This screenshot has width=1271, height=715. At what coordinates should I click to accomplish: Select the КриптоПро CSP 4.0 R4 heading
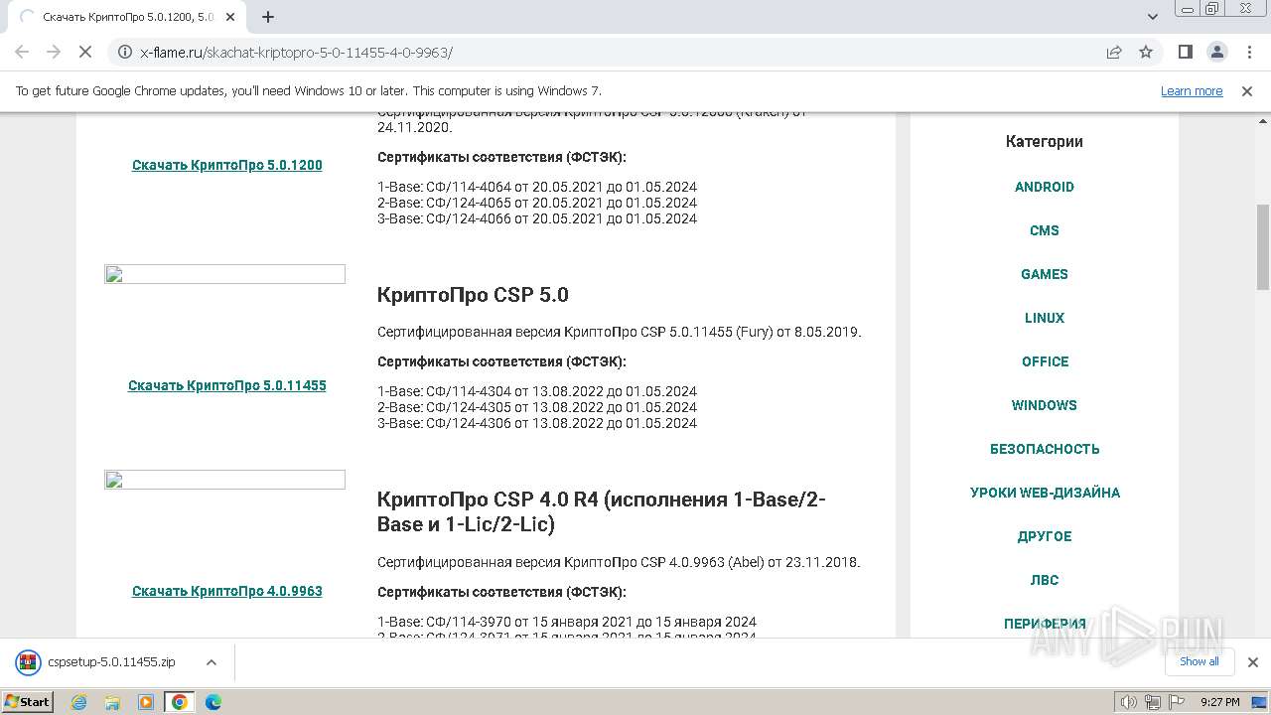tap(602, 511)
